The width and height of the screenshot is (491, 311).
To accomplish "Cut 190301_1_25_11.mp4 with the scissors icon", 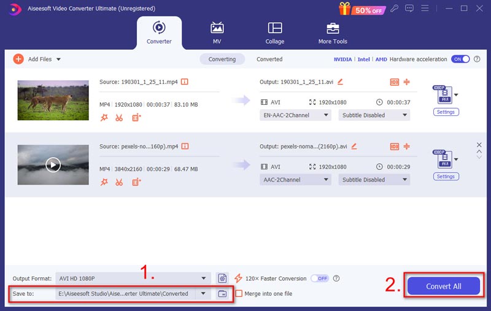I will coord(119,118).
